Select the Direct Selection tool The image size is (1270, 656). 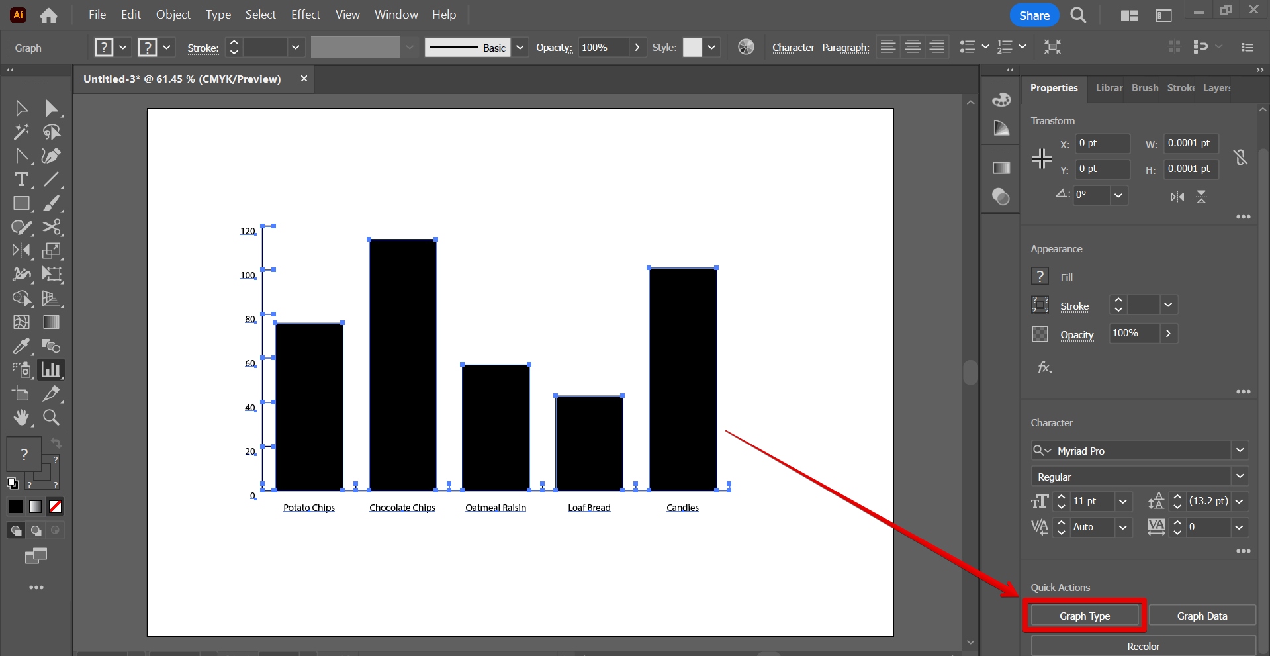(x=51, y=109)
